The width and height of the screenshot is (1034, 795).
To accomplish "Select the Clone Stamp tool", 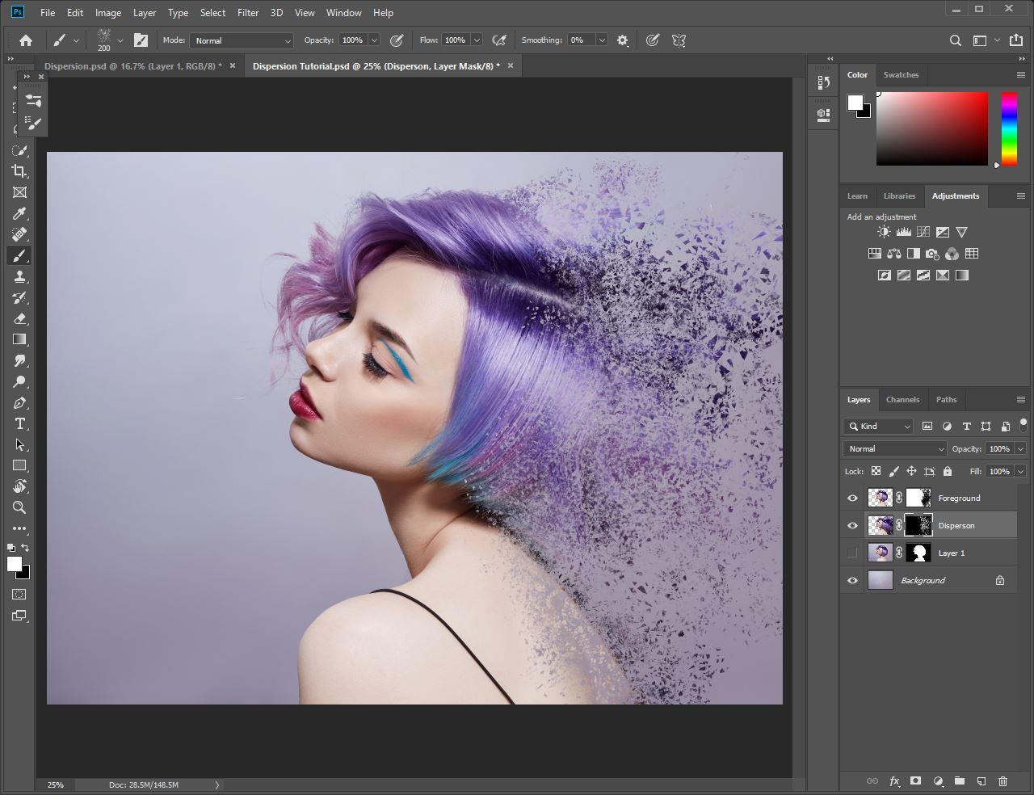I will coord(19,276).
